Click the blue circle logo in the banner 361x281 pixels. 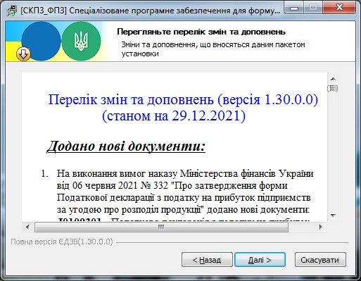pos(41,42)
